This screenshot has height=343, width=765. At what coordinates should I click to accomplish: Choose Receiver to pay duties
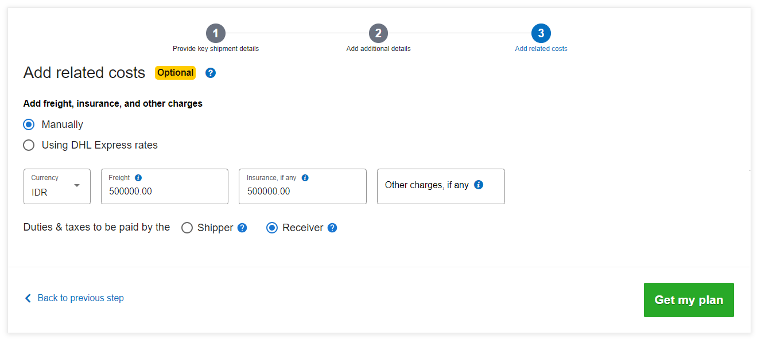tap(272, 228)
